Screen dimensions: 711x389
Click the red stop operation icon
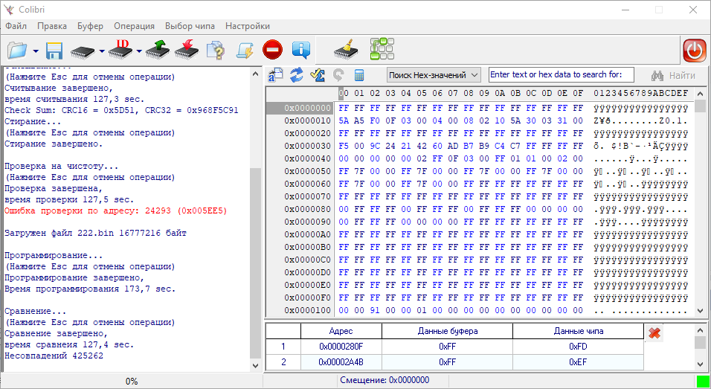click(x=272, y=51)
